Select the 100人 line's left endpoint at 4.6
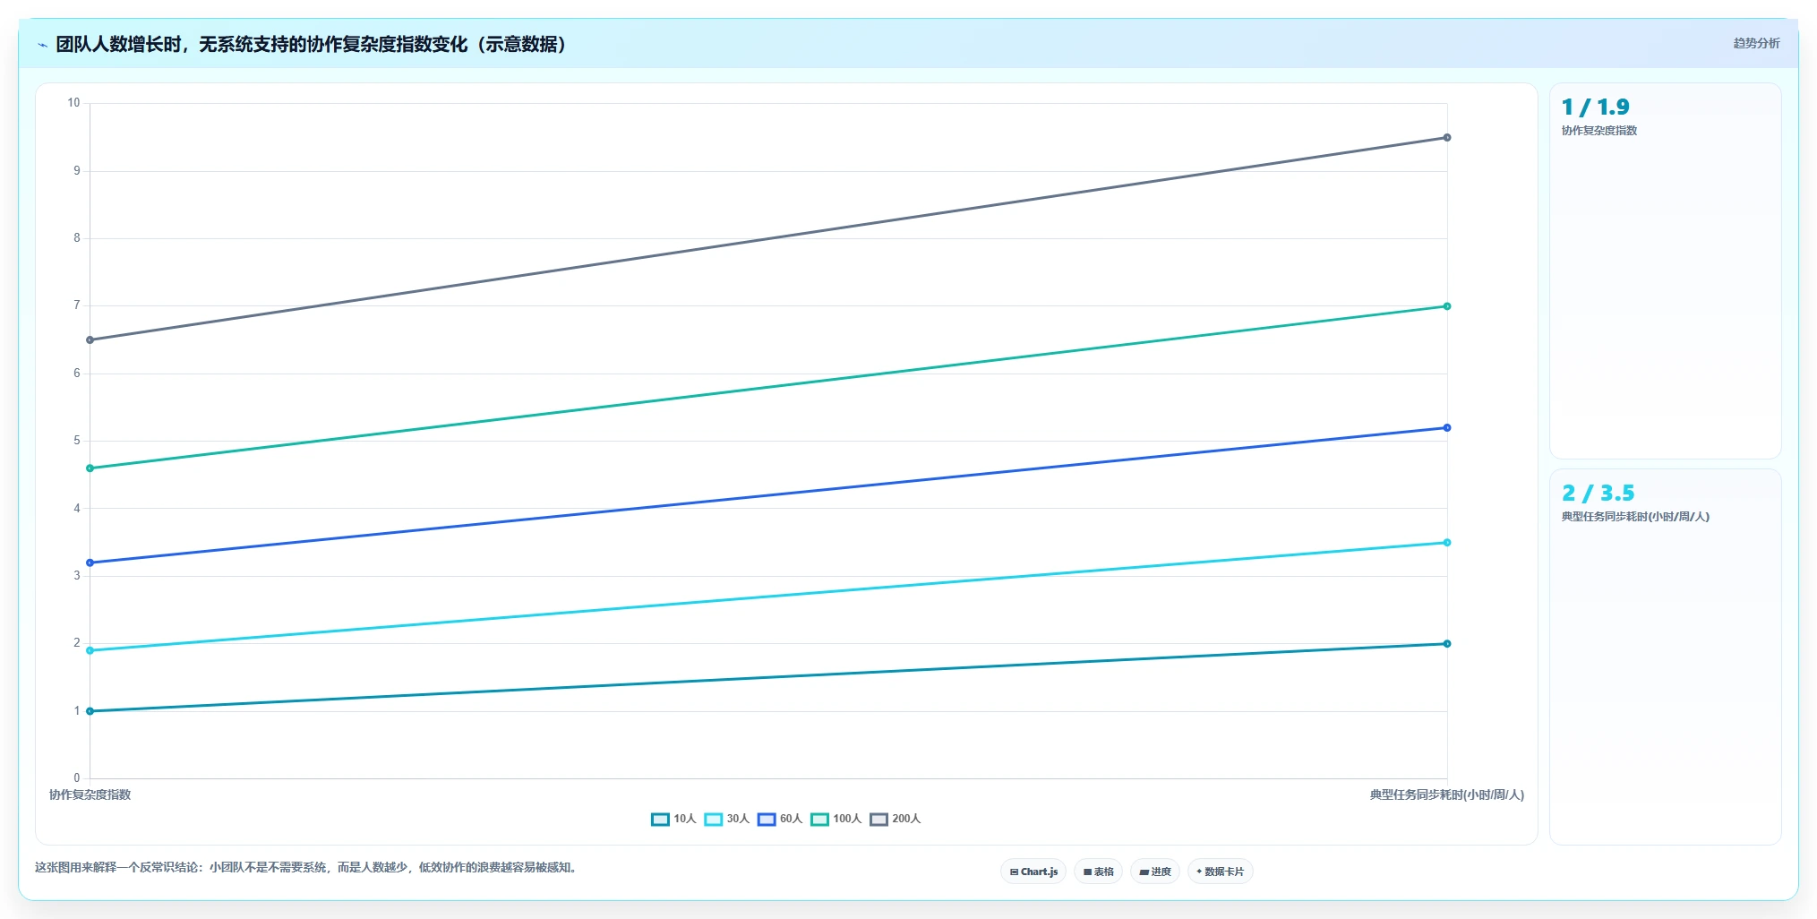Image resolution: width=1817 pixels, height=919 pixels. click(90, 468)
